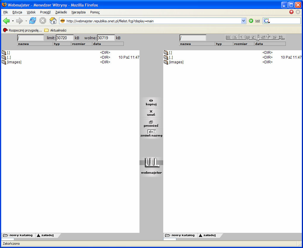Screen dimensions: 303x248
Task: Click the <DIR> type of left [images] row
Action: coord(105,62)
